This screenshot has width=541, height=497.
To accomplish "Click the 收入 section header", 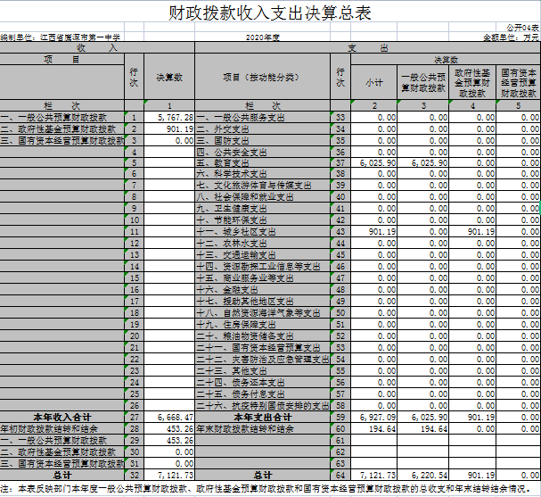I will click(97, 47).
